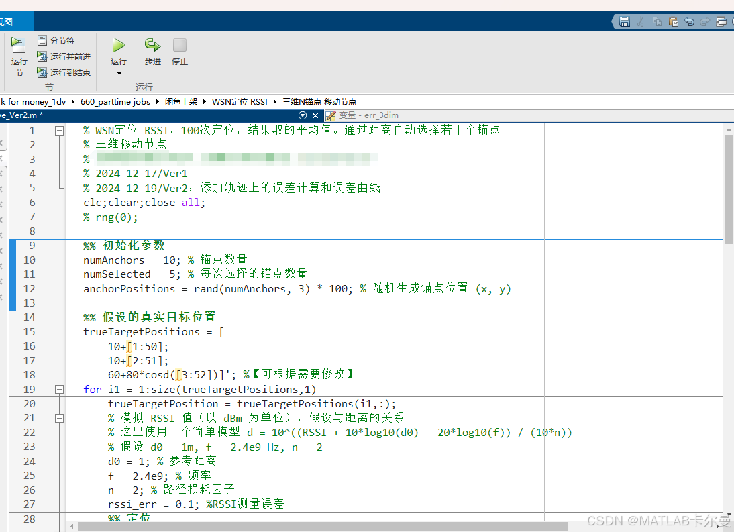Click the 'f = 2.4e9;' code text

tap(138, 476)
